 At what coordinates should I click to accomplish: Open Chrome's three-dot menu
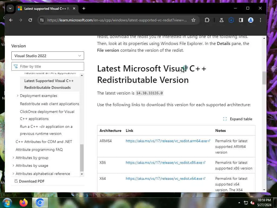coord(260,20)
